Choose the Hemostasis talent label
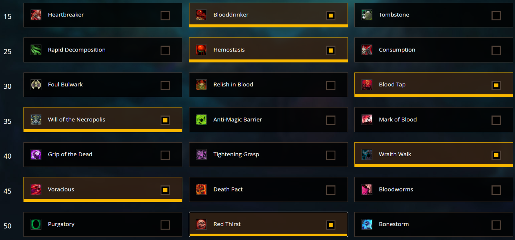Image resolution: width=515 pixels, height=240 pixels. (x=229, y=50)
